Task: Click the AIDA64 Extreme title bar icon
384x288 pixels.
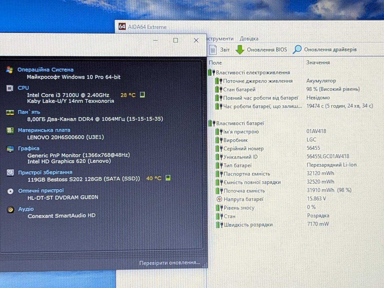Action: [x=122, y=26]
